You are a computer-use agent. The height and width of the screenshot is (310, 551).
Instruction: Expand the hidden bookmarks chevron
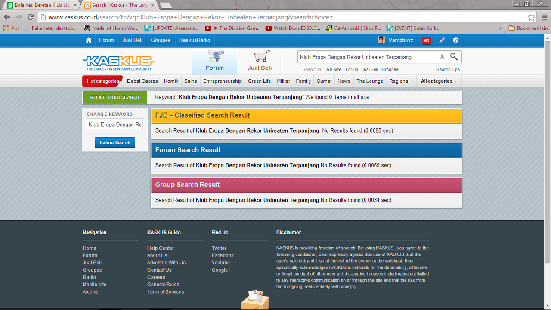pos(500,28)
